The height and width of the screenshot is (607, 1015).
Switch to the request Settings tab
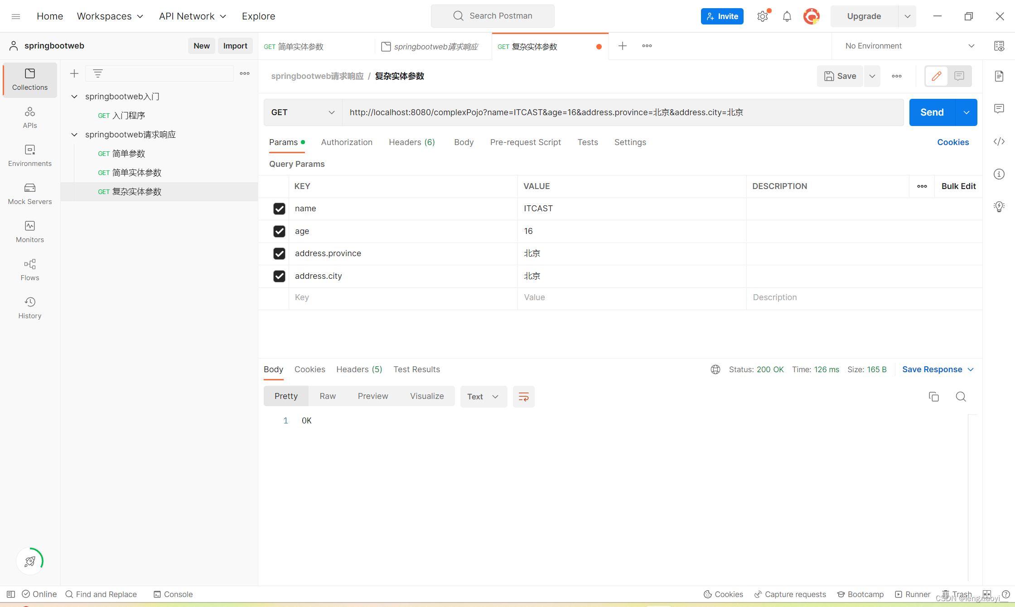coord(630,142)
